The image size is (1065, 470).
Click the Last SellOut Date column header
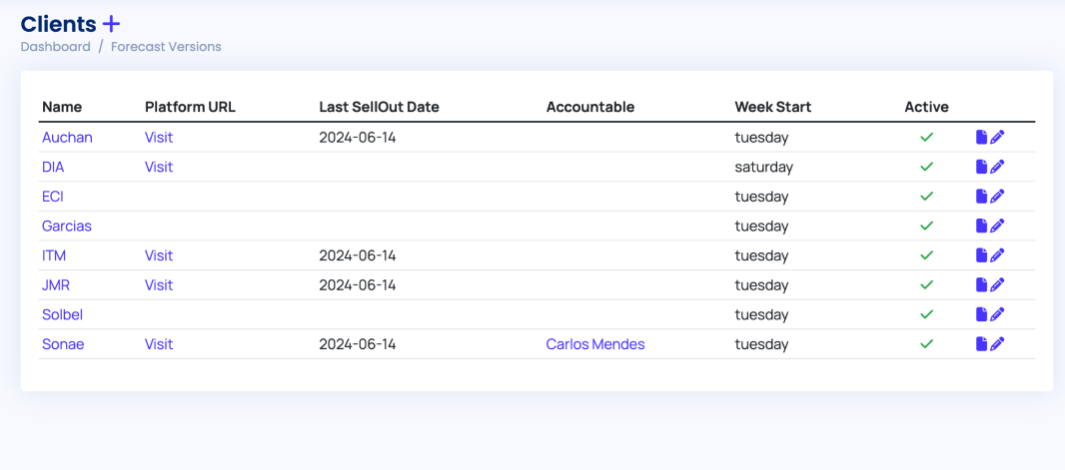coord(379,107)
